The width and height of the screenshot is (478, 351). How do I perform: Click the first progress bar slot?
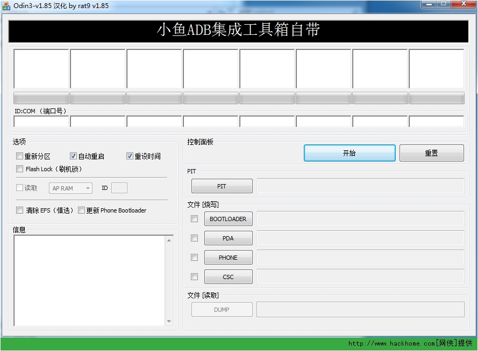coord(41,98)
